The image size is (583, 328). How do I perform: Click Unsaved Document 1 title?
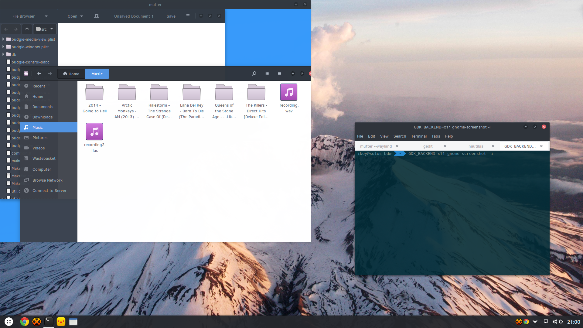click(134, 16)
